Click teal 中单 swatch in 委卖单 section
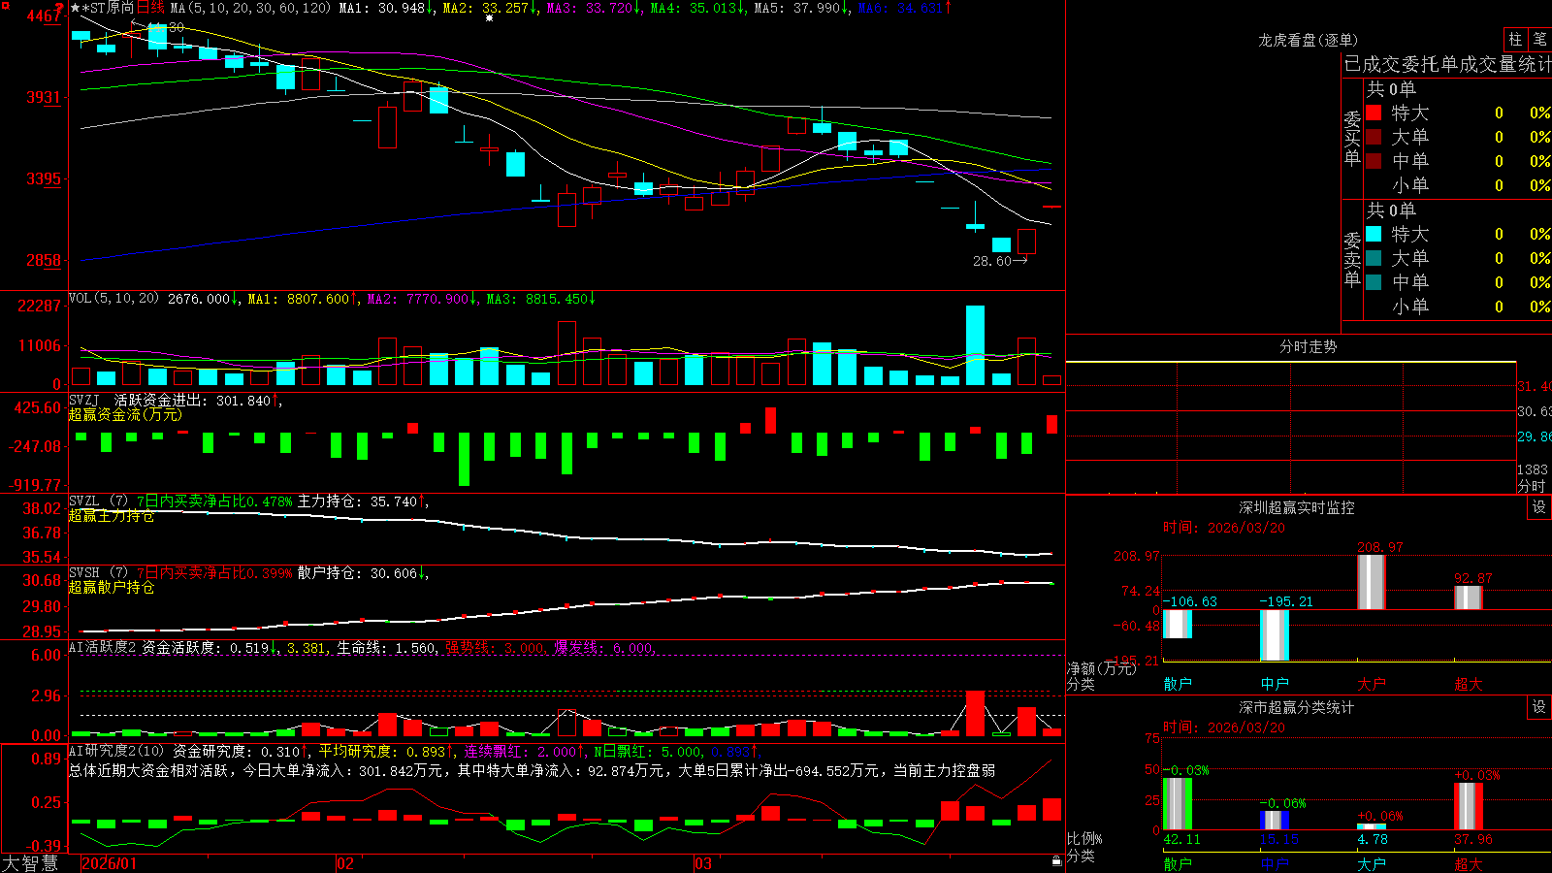Screen dimensions: 1552x873 (1374, 282)
